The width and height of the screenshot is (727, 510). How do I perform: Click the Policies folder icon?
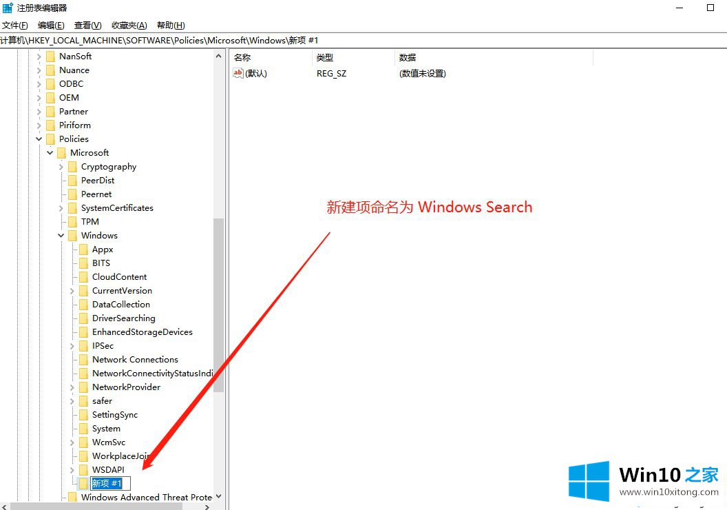50,139
